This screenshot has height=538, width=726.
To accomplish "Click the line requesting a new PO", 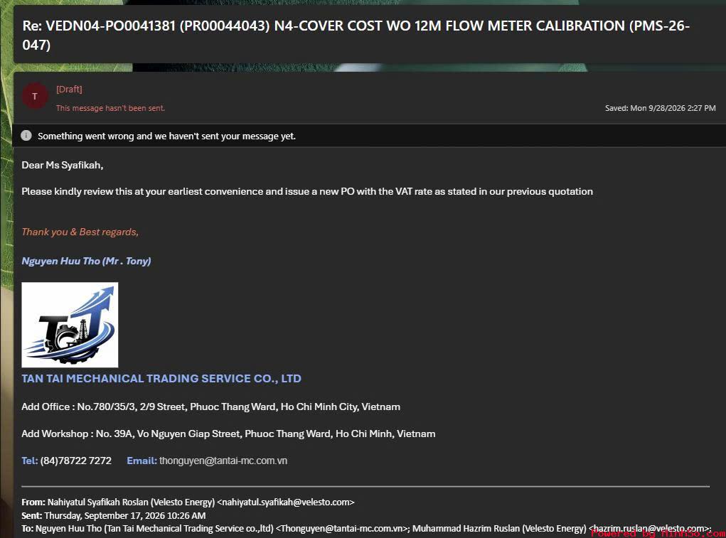I will click(x=307, y=191).
